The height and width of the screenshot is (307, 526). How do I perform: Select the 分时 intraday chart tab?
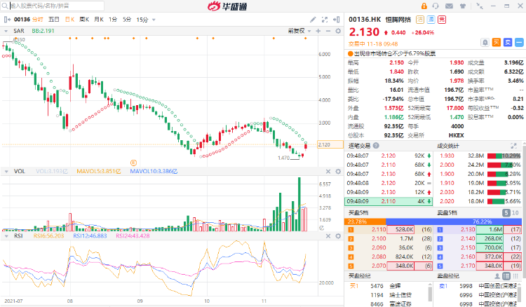37,20
